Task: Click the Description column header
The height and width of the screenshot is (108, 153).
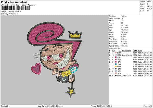Action: tap(126, 51)
